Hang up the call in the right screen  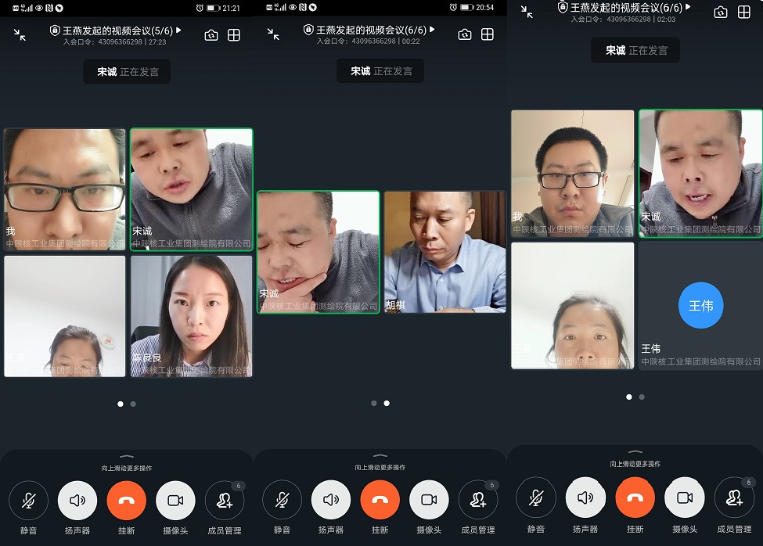635,498
